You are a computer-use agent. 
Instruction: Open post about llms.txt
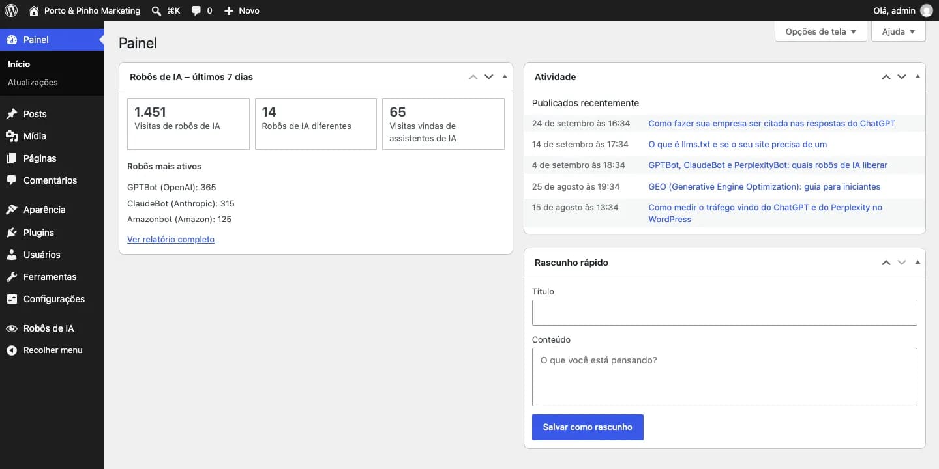tap(738, 144)
